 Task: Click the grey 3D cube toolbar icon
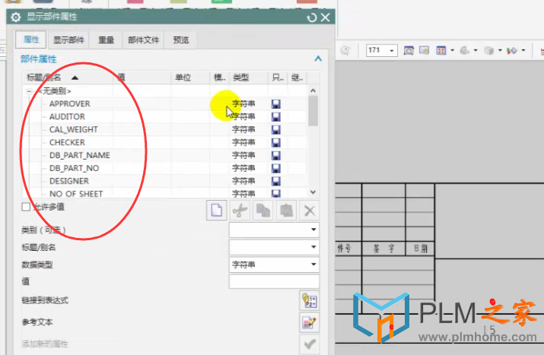point(488,51)
